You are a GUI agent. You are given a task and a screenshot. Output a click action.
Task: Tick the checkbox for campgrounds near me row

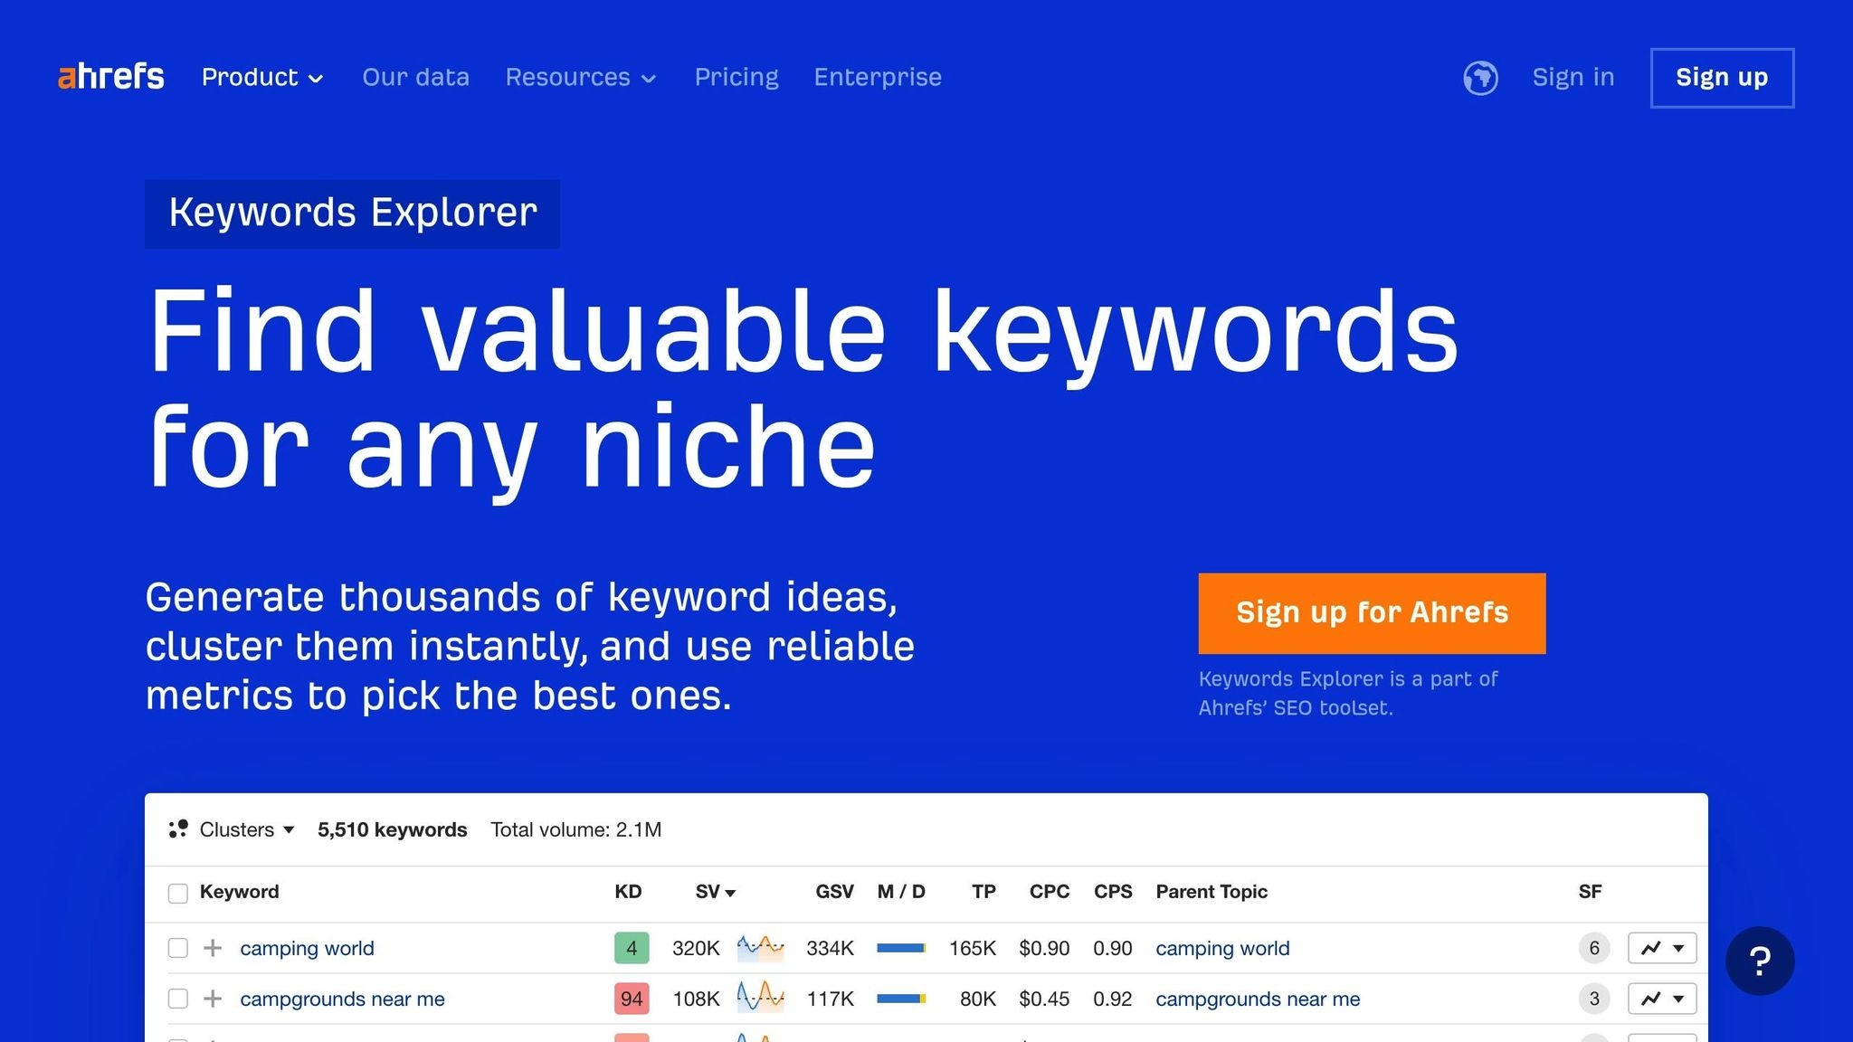(178, 999)
